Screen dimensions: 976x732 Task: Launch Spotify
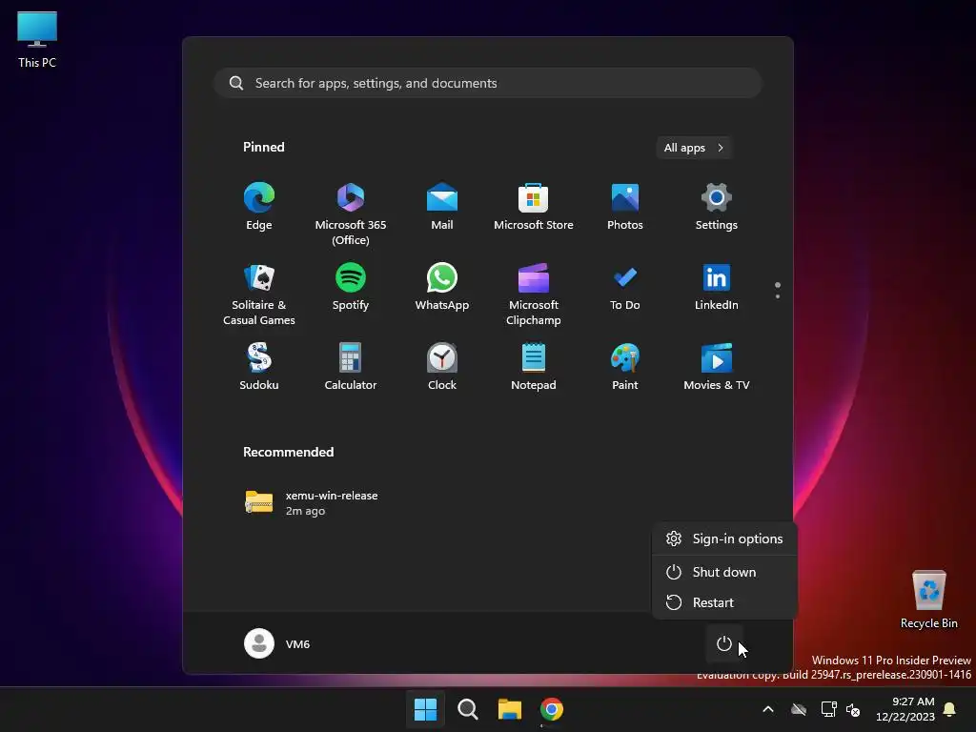coord(351,287)
